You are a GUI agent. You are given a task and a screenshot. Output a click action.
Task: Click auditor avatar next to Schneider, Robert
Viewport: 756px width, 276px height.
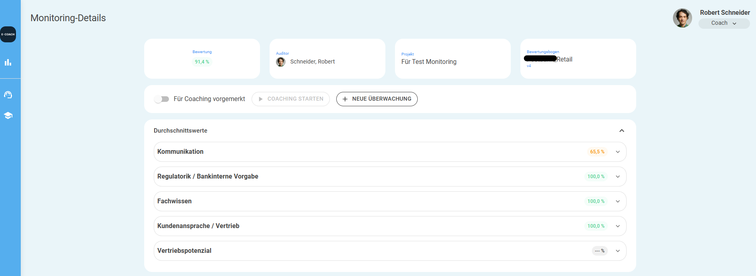coord(281,62)
